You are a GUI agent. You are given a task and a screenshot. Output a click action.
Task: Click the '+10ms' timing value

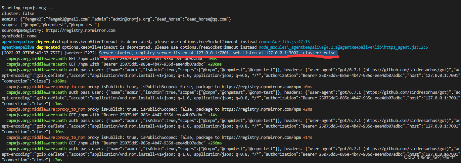pos(58,132)
